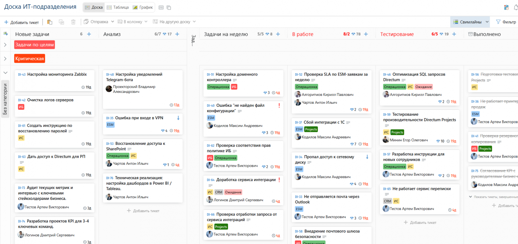The image size is (518, 244).
Task: Click the paste ticket icon in toolbar
Action: [x=49, y=22]
